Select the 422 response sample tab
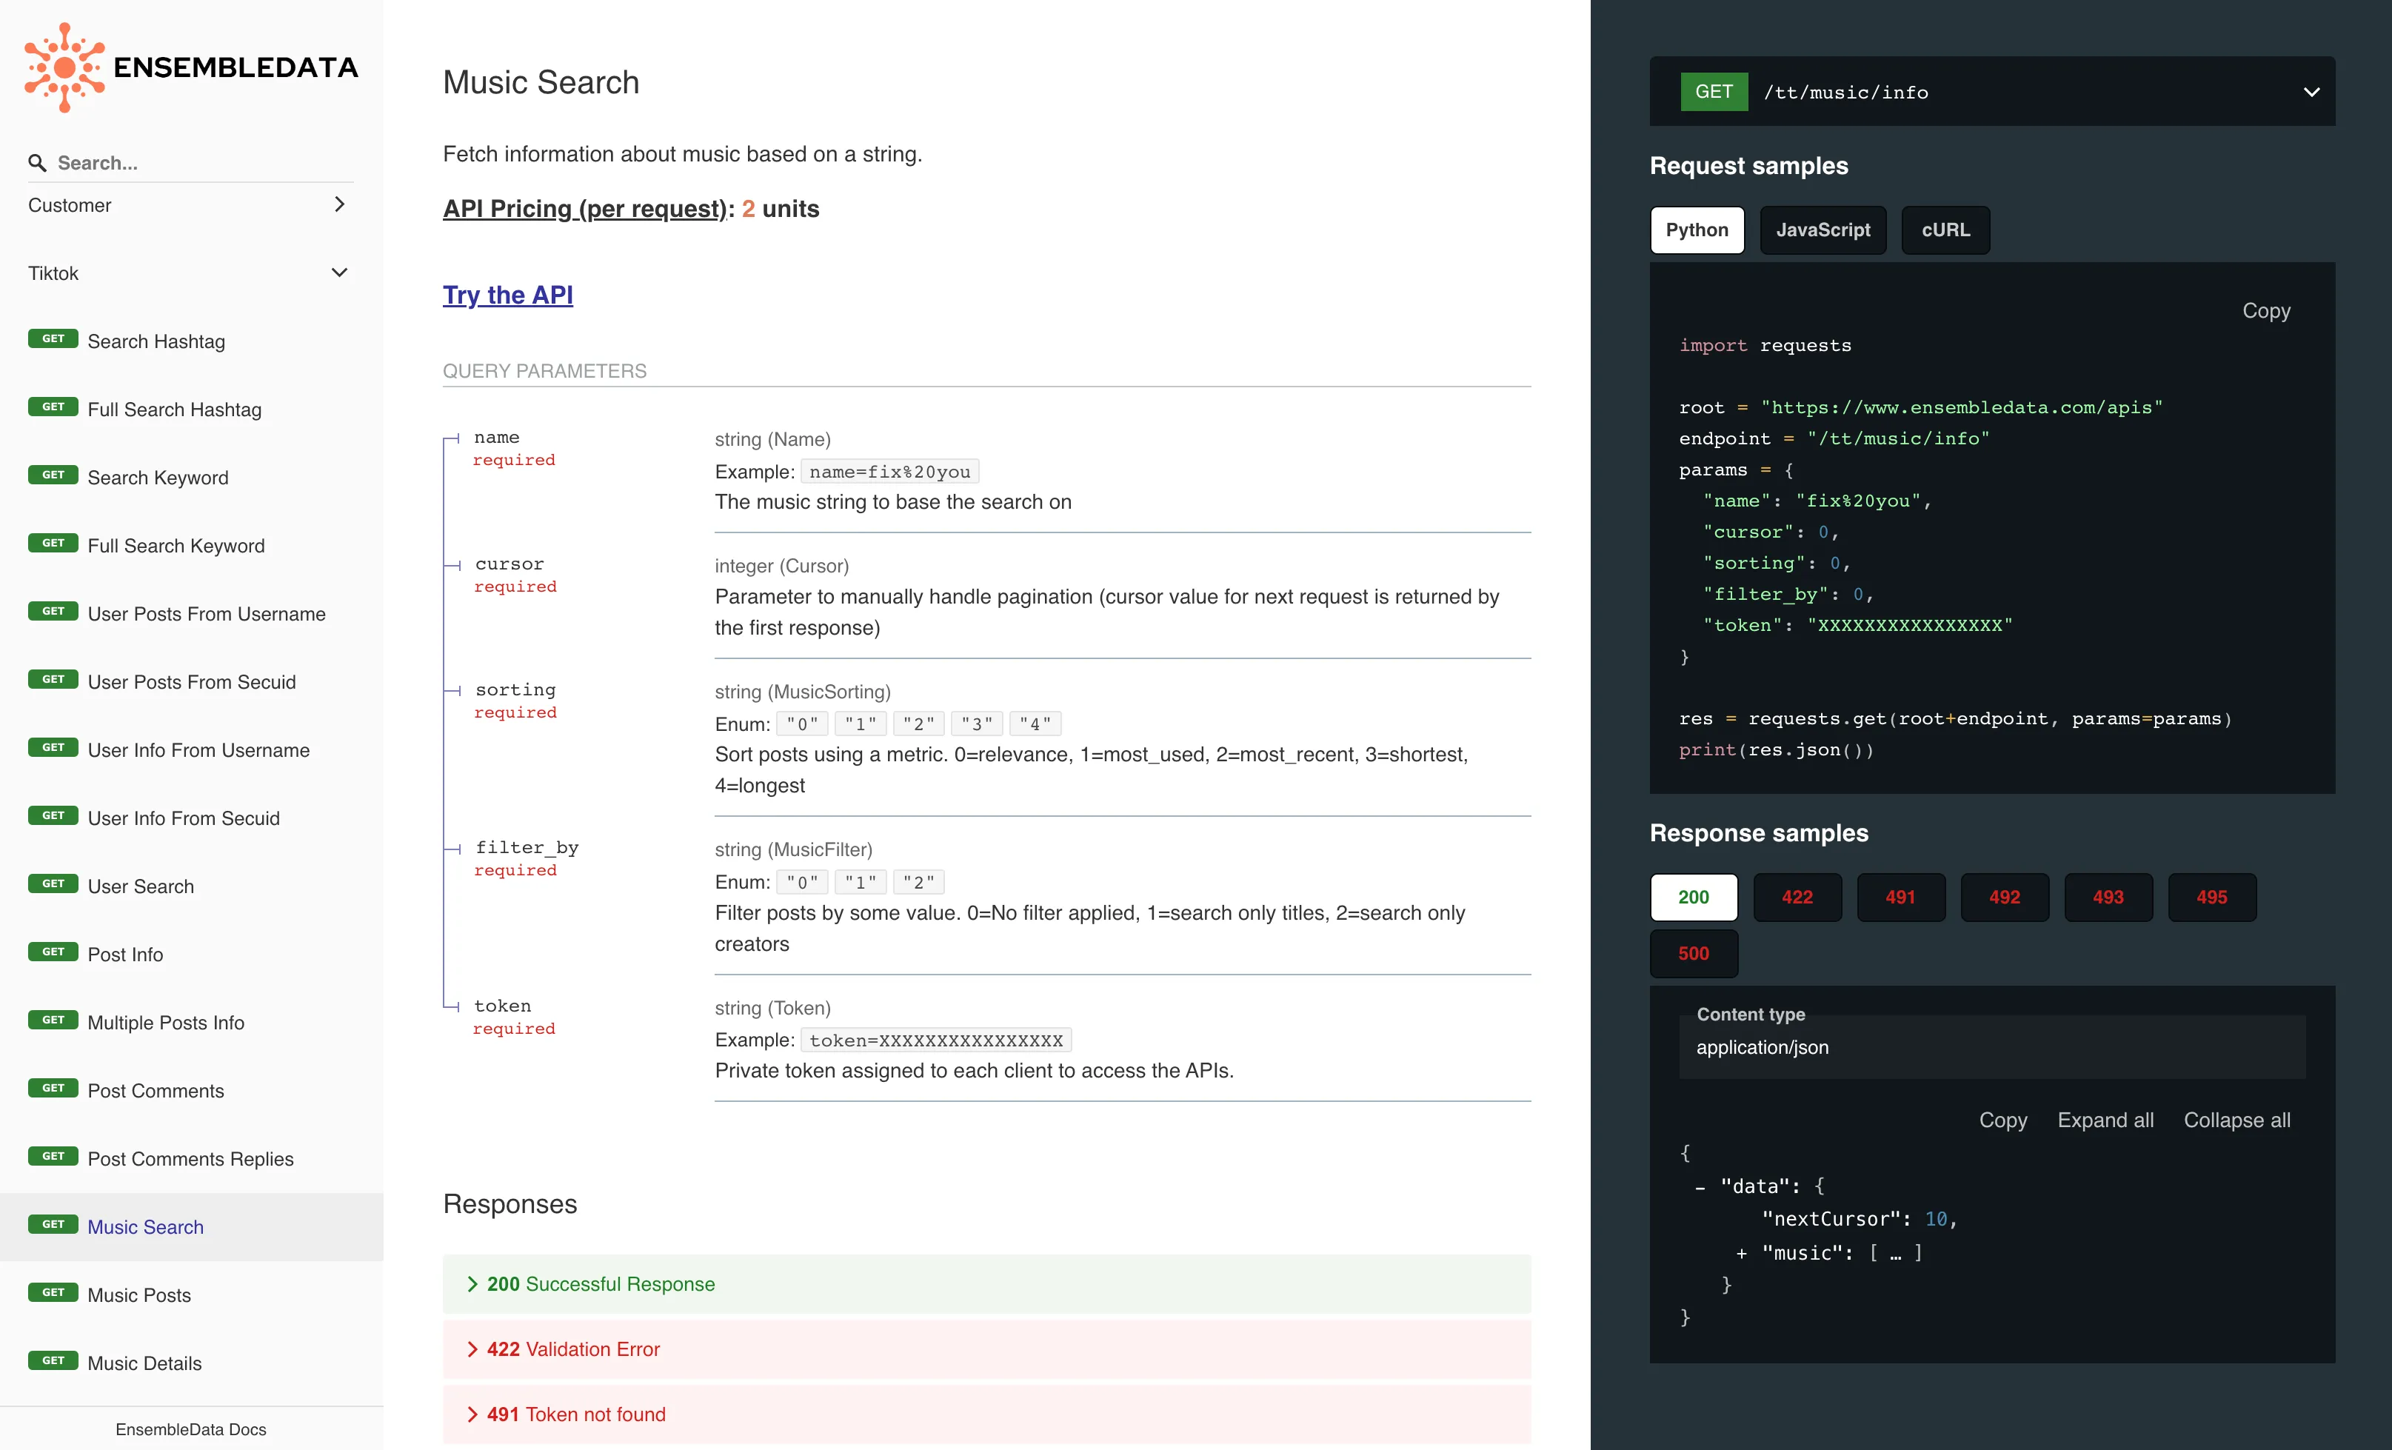This screenshot has width=2392, height=1450. pos(1797,897)
